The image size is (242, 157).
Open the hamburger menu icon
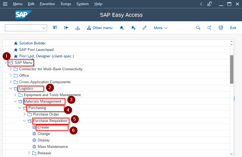[5, 4]
